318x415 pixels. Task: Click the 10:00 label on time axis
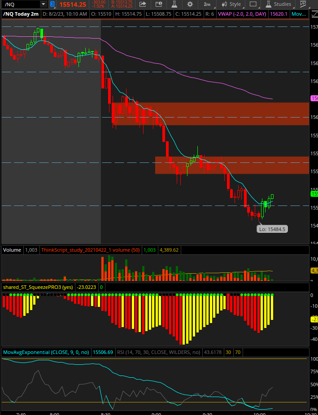pos(260,413)
